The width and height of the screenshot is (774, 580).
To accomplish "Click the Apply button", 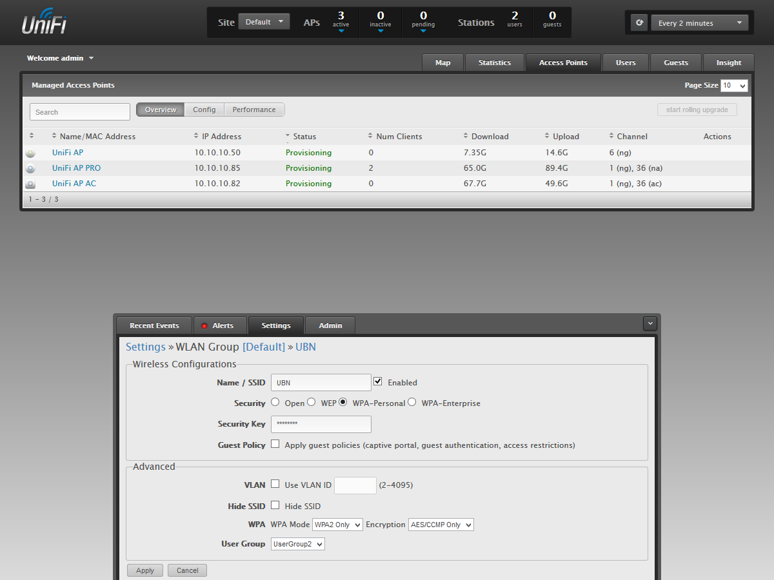I will pos(145,570).
